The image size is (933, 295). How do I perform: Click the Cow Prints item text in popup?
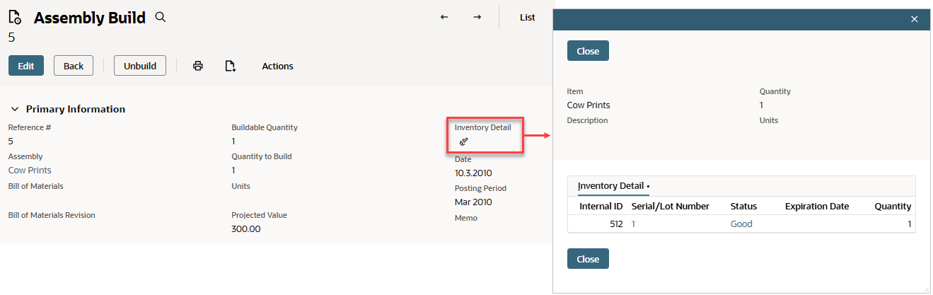click(x=589, y=105)
